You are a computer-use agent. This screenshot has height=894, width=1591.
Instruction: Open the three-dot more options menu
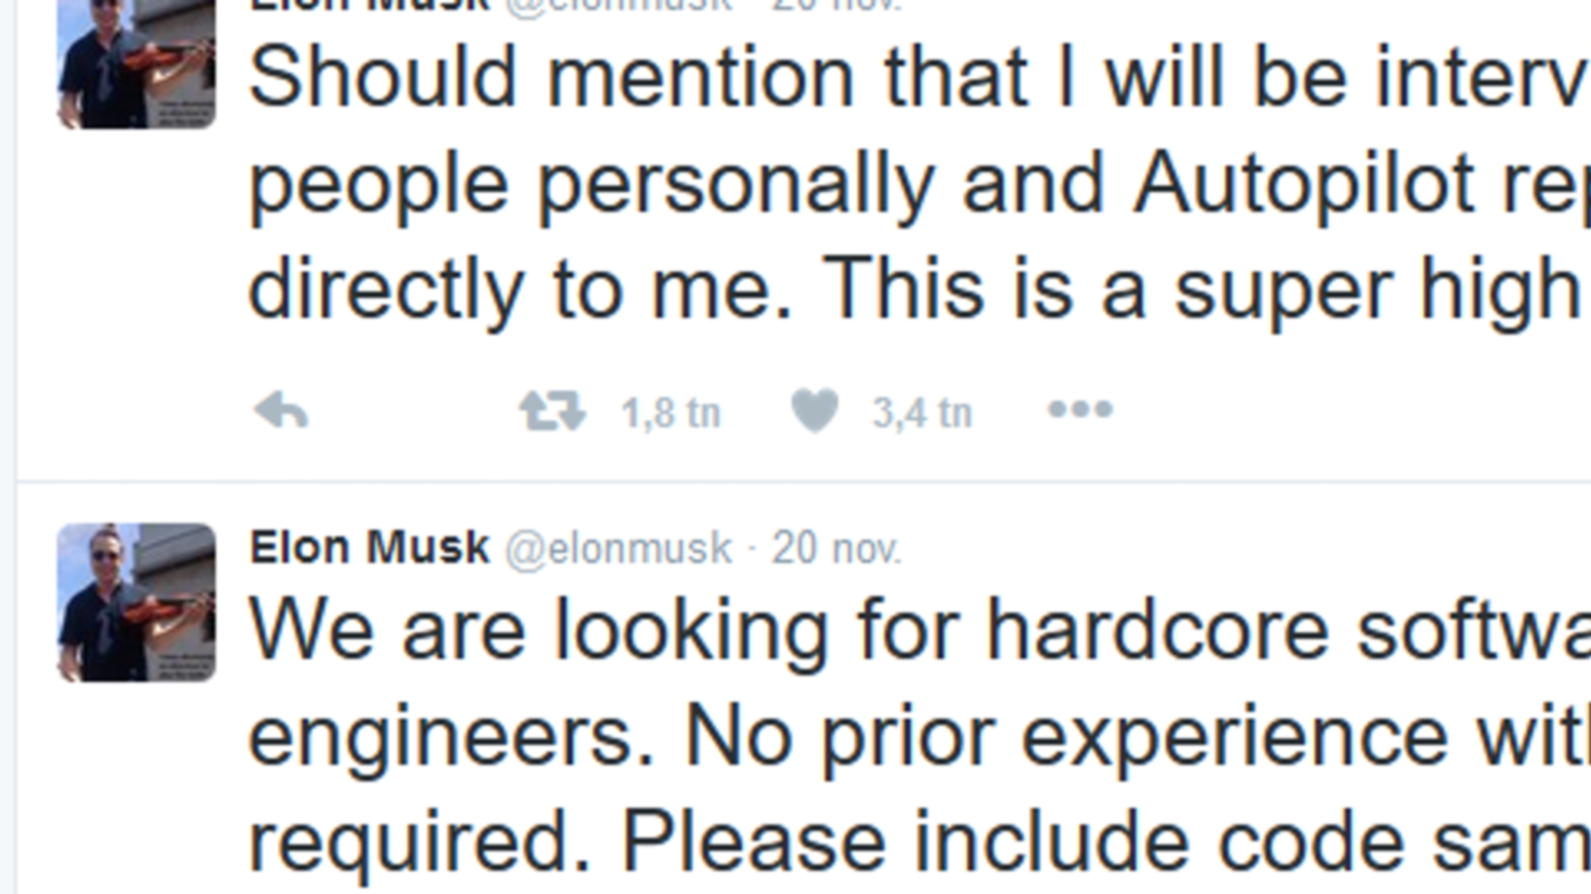[x=1079, y=411]
